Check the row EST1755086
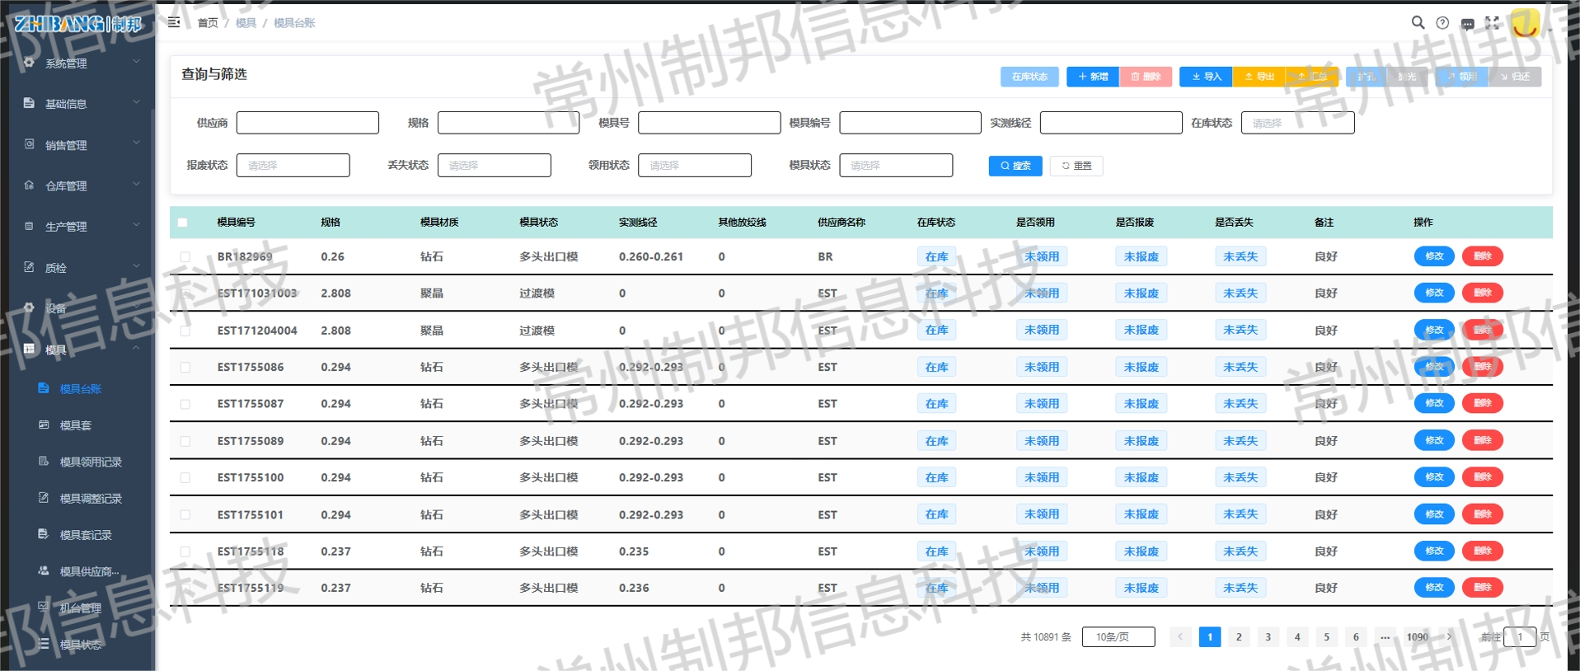Screen dimensions: 1580x671 tap(185, 368)
